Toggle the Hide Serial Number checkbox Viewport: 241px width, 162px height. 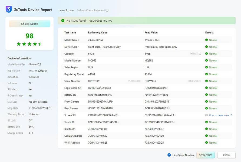pos(169,155)
